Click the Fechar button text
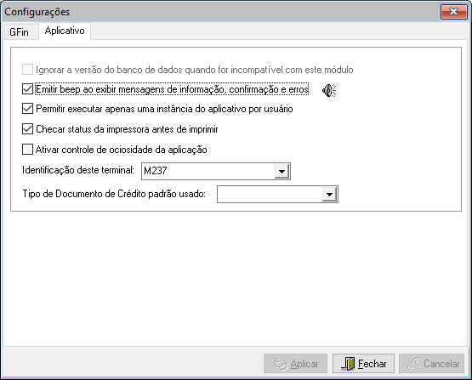The height and width of the screenshot is (380, 472). 372,364
